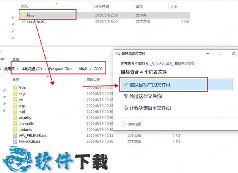
Task: Sort lower window by 修改日期 column
Action: (94, 79)
